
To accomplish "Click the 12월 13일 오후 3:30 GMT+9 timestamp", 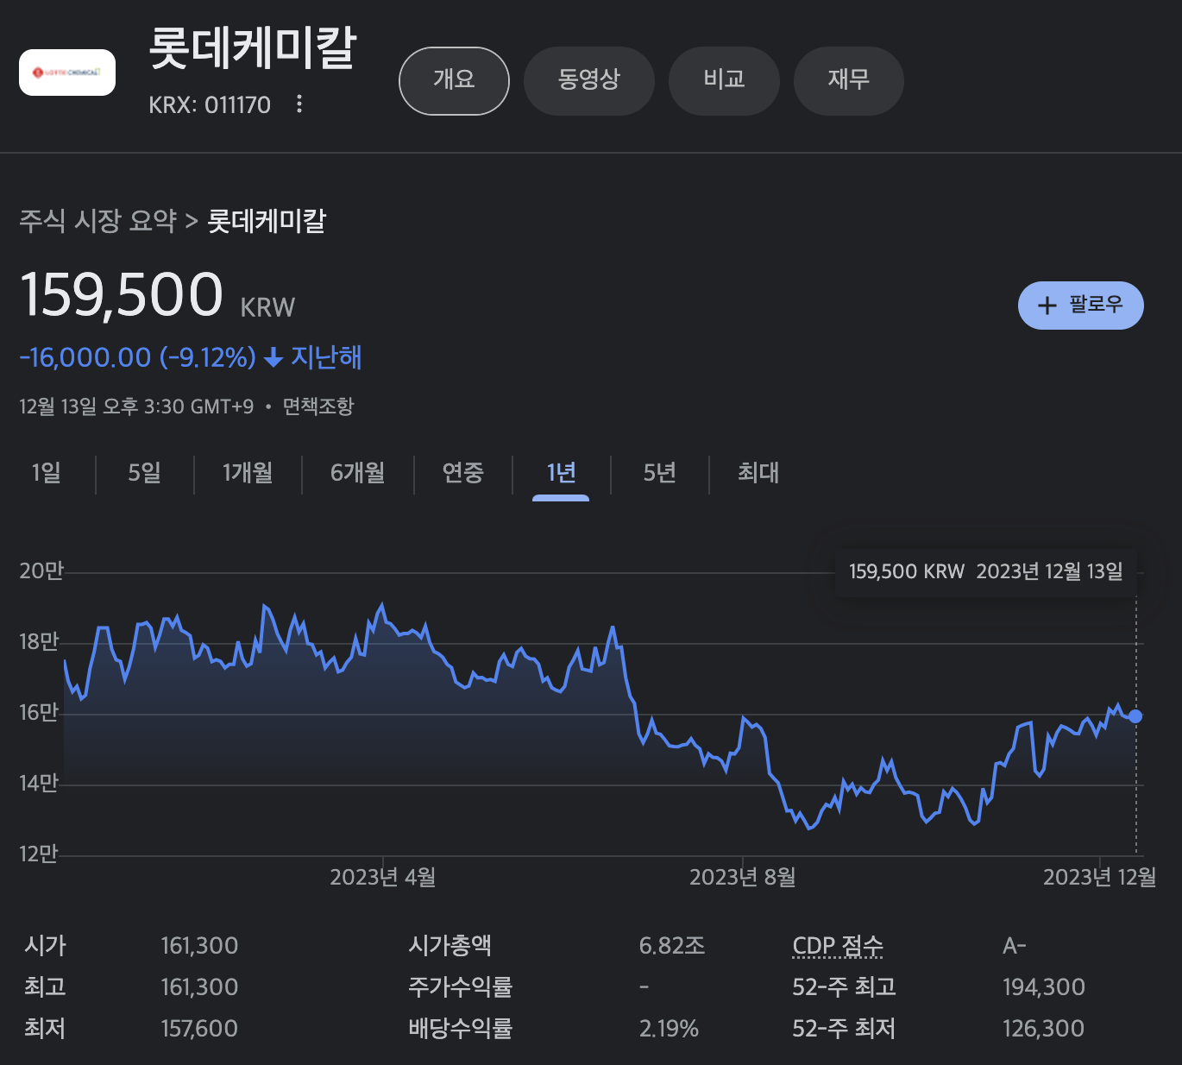I will click(136, 406).
